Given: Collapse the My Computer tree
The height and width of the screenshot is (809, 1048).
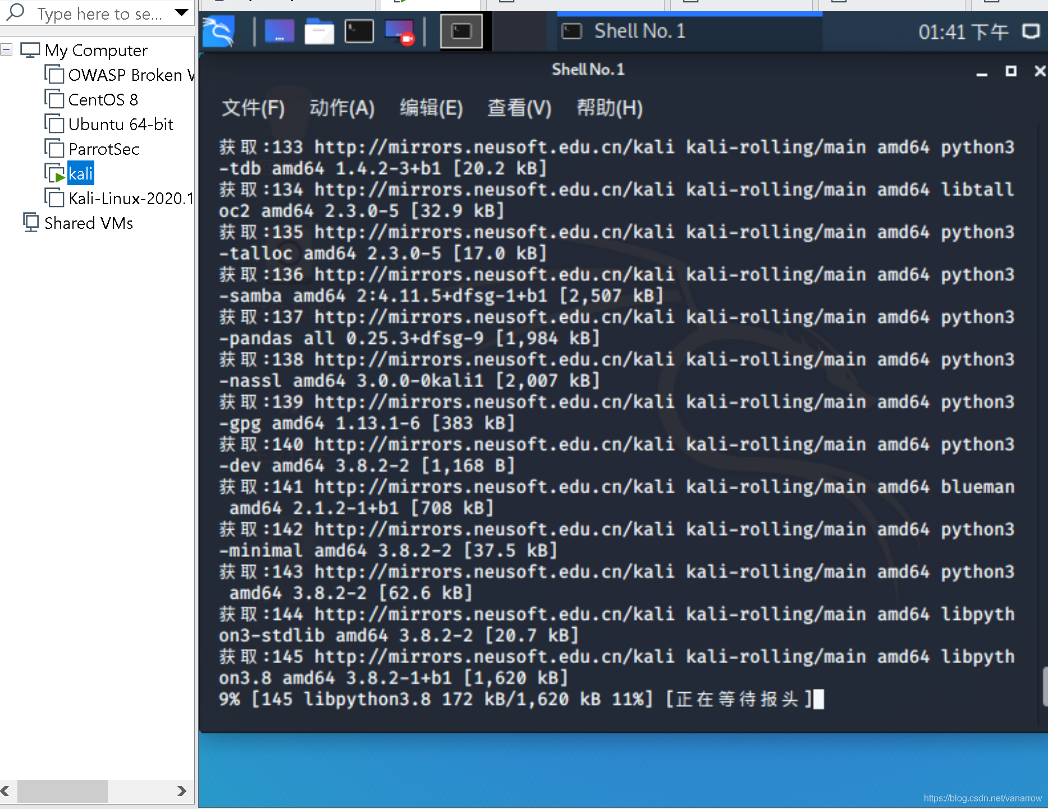Looking at the screenshot, I should [x=6, y=49].
